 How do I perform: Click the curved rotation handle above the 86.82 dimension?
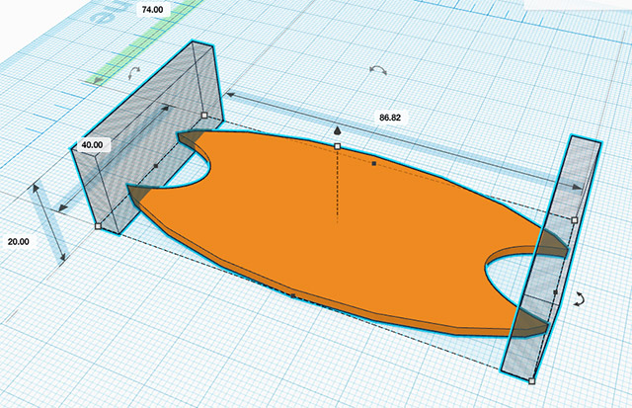(375, 70)
